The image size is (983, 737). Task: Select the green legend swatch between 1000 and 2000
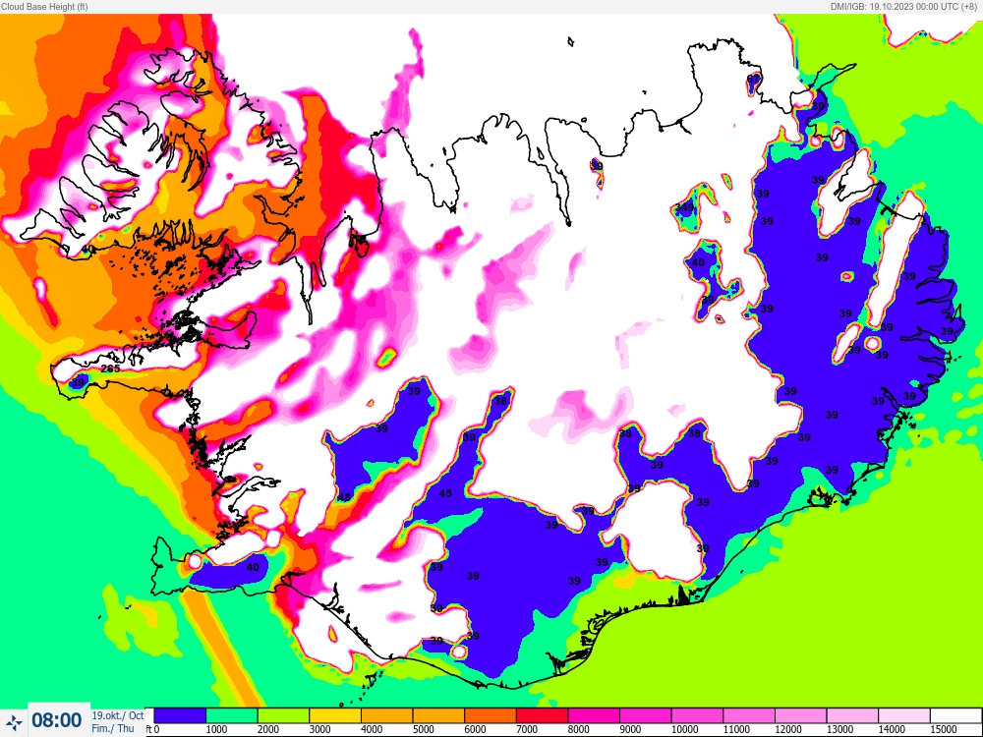click(232, 715)
